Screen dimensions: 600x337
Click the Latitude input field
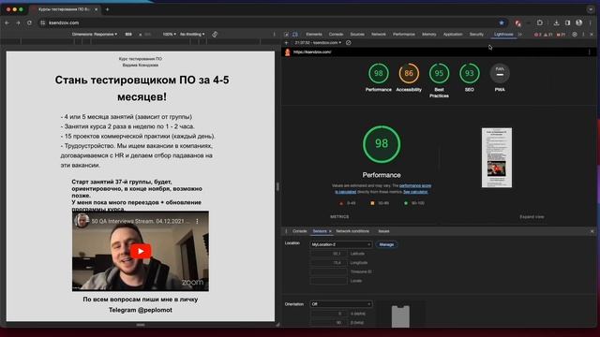329,254
